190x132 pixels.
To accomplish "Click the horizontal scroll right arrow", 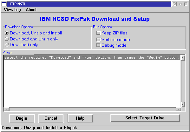I will pos(178,109).
